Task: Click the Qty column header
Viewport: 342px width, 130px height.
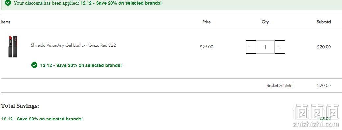Action: coord(265,22)
